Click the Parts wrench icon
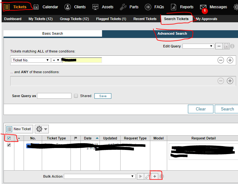The width and height of the screenshot is (238, 184). pos(123,7)
